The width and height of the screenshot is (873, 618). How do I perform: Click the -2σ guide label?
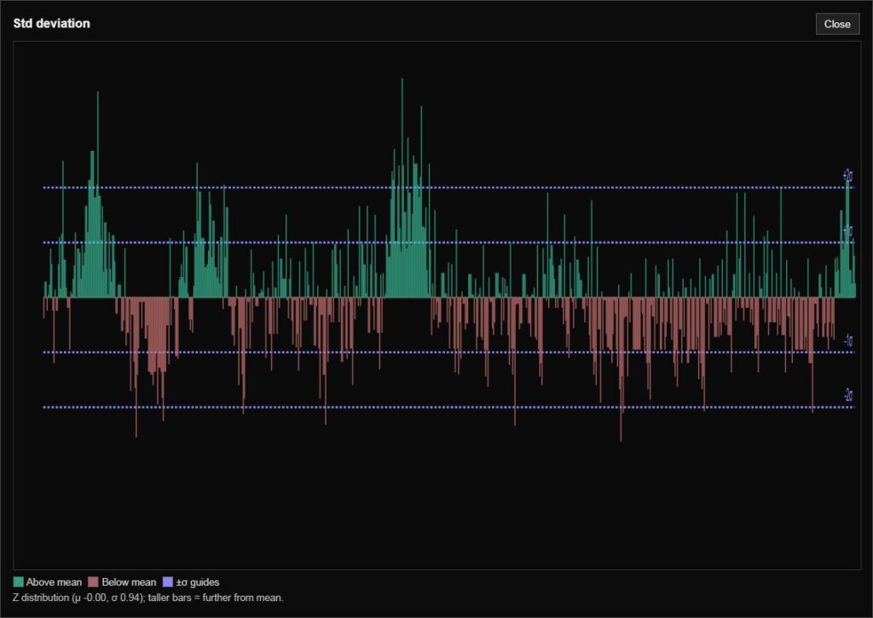click(847, 396)
